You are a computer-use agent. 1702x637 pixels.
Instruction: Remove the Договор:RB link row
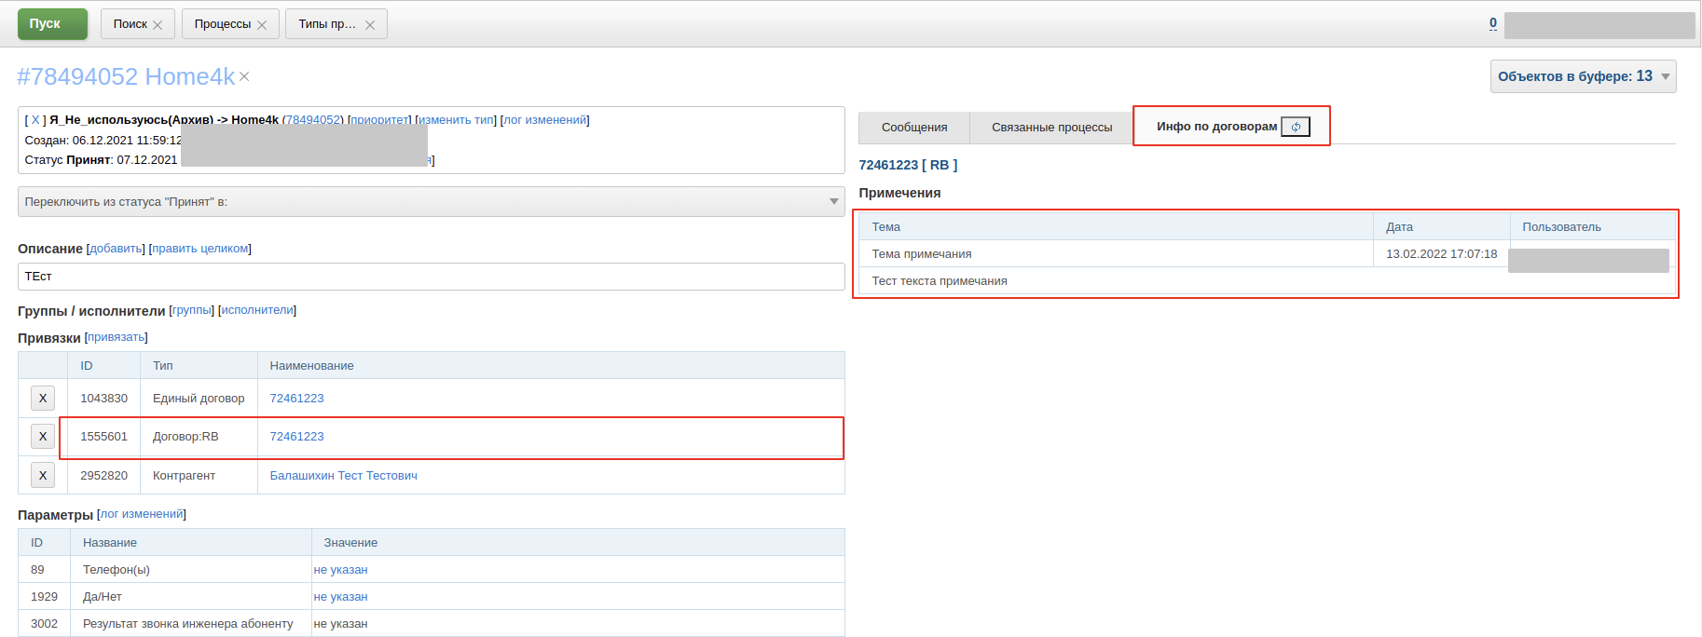pyautogui.click(x=43, y=437)
